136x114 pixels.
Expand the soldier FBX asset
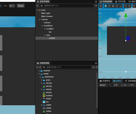(x=41, y=105)
